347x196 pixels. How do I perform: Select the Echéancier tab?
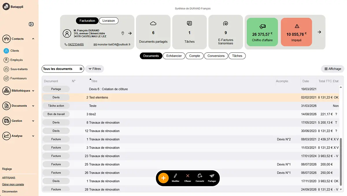tap(174, 56)
